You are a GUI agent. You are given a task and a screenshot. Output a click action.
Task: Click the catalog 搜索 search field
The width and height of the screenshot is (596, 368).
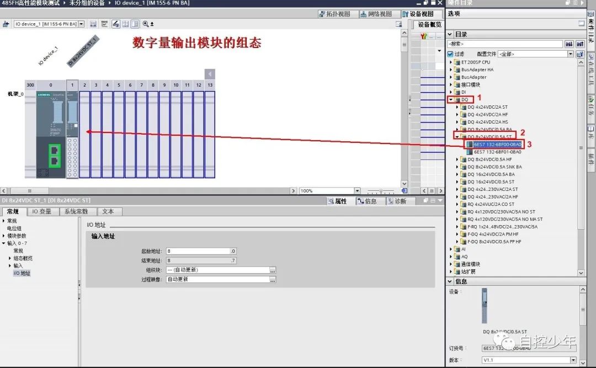click(x=505, y=44)
